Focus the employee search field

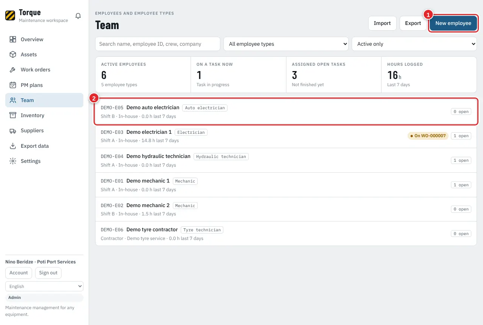158,44
